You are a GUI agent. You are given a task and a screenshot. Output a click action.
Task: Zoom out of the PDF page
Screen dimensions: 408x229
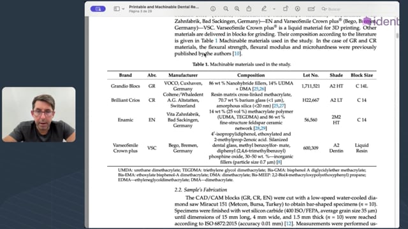pos(226,9)
